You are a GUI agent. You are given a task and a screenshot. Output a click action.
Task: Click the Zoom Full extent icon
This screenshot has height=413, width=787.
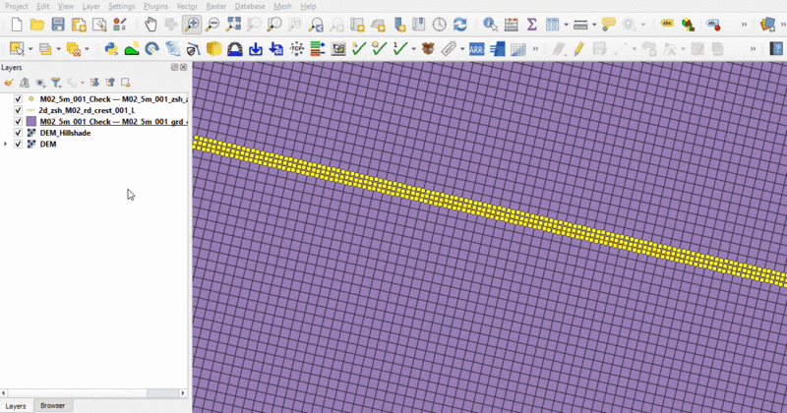(x=233, y=24)
